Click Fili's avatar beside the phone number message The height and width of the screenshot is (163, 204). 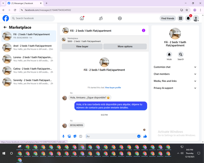coord(64,126)
